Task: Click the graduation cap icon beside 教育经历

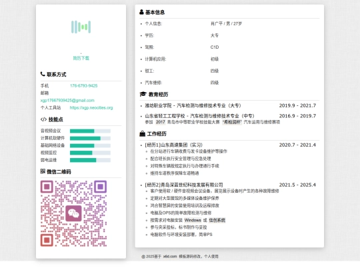Action: pos(143,94)
